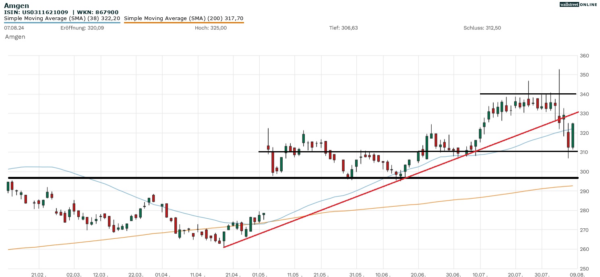Click the Tief: 306,63 value
Screen dimensions: 600x277
point(344,28)
